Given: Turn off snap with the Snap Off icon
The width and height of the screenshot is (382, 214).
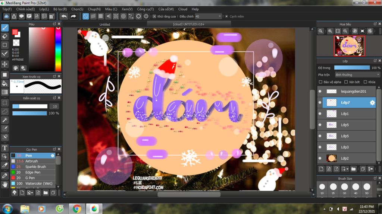Looking at the screenshot, I should (x=85, y=16).
